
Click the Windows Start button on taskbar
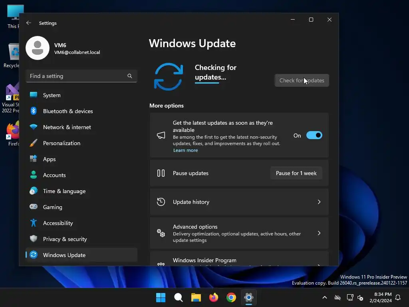tap(161, 297)
